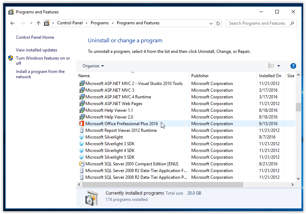Click icon of Silverlight 5 SDK
This screenshot has height=214, width=306.
[82, 157]
